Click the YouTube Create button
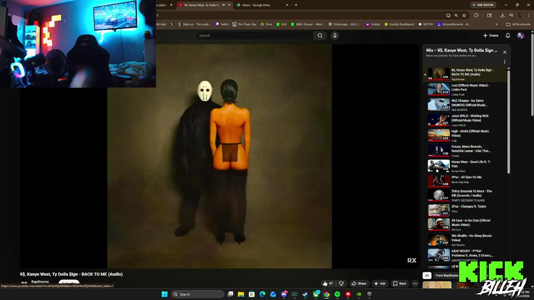The width and height of the screenshot is (534, 300). click(491, 35)
